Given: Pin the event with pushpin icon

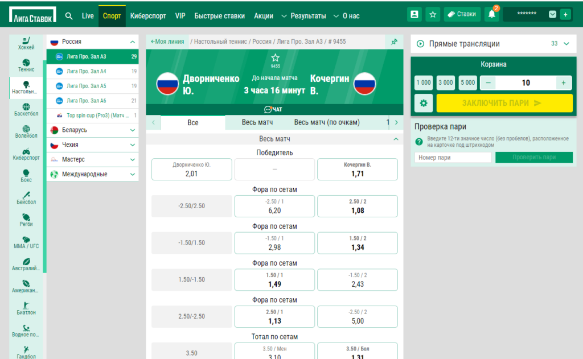Looking at the screenshot, I should pyautogui.click(x=394, y=42).
